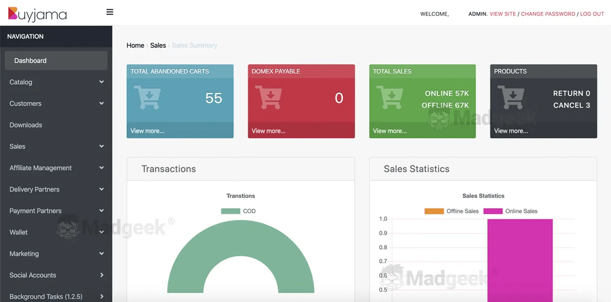View more on Total Sales card
Image resolution: width=611 pixels, height=302 pixels.
390,131
